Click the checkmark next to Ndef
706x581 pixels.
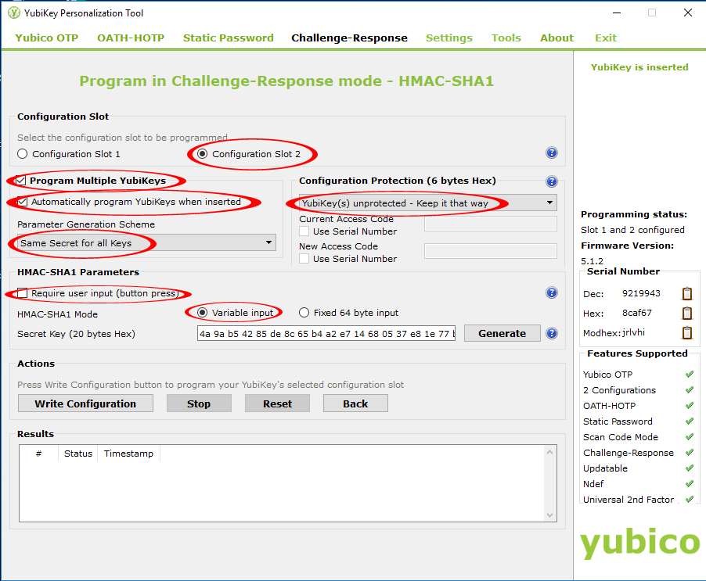(x=690, y=484)
